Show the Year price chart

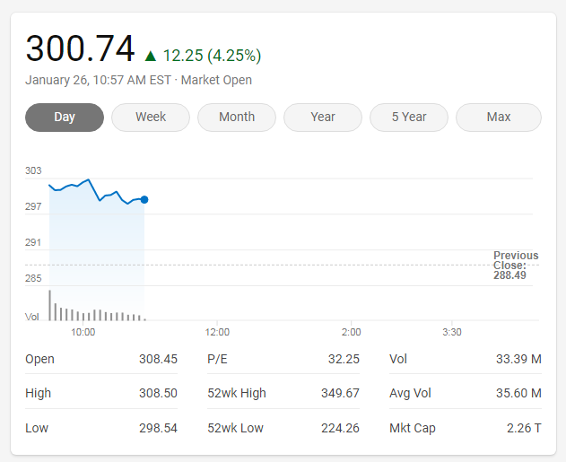(x=323, y=118)
